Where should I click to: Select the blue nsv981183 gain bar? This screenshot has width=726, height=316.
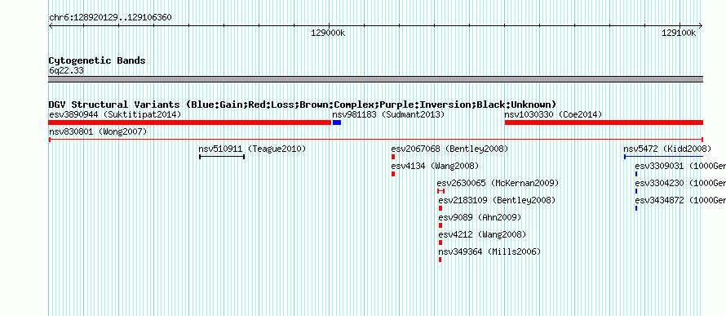(337, 122)
